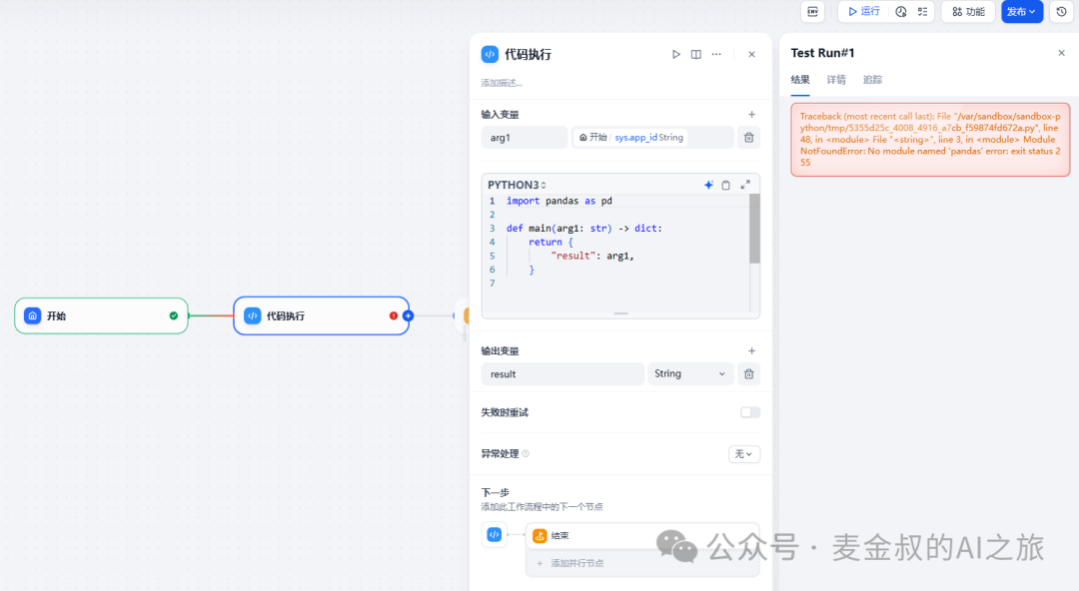Open the 功能 features button

(967, 12)
